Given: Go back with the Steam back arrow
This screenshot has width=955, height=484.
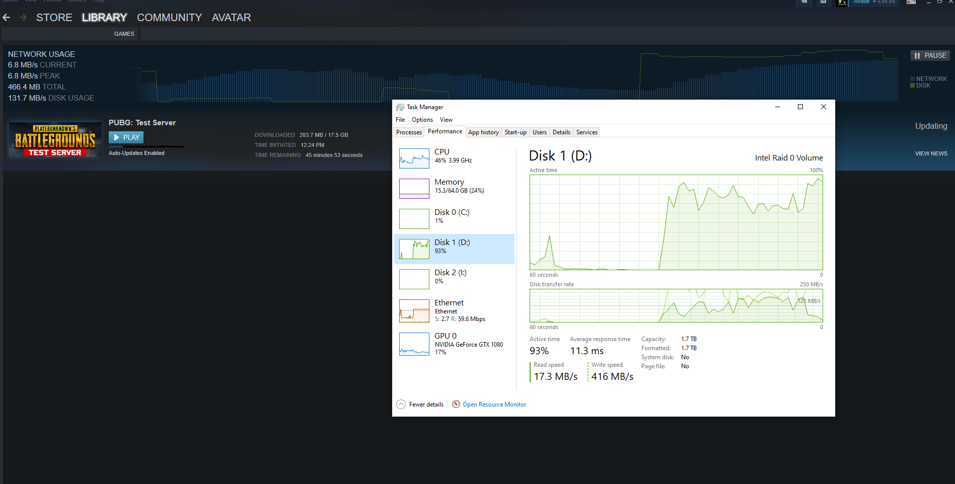Looking at the screenshot, I should coord(7,18).
